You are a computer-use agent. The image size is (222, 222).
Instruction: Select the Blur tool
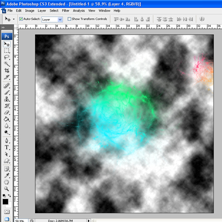pyautogui.click(x=7, y=126)
